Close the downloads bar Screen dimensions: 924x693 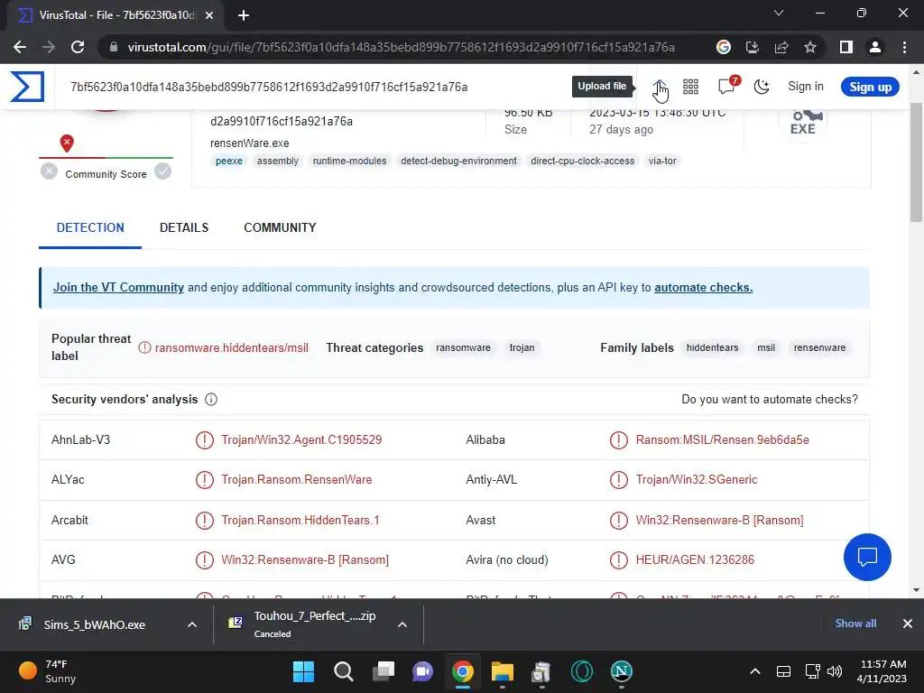[908, 624]
